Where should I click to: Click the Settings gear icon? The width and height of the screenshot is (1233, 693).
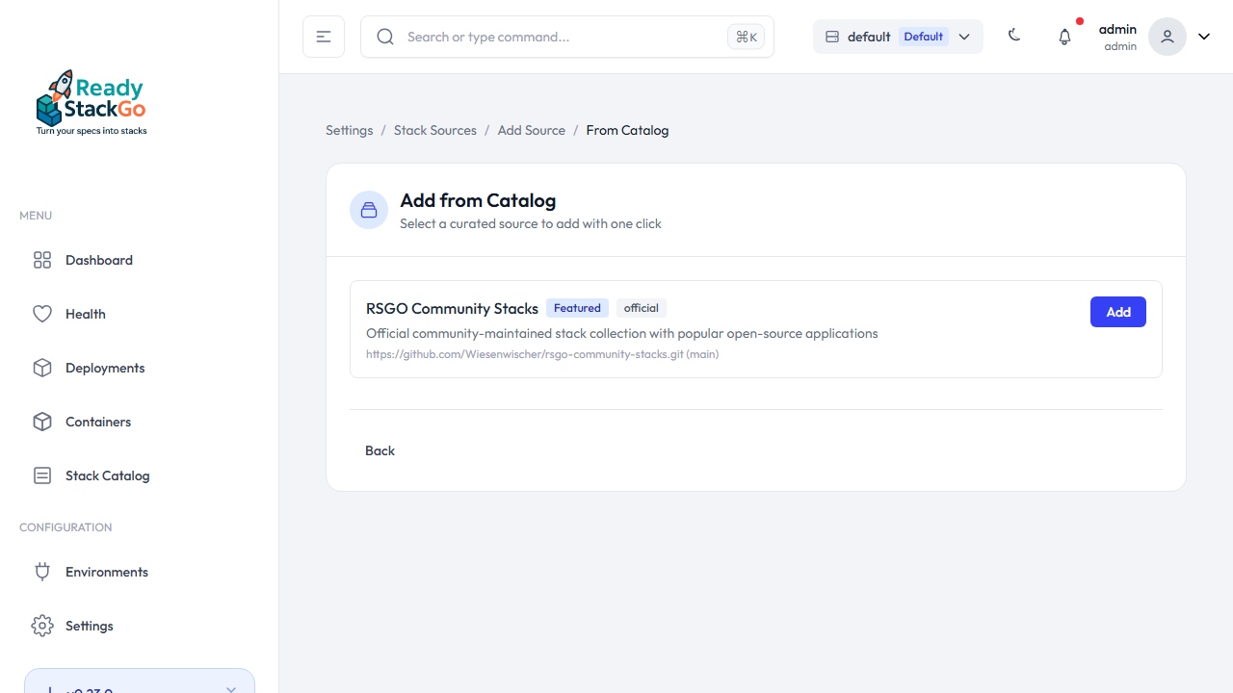tap(42, 626)
